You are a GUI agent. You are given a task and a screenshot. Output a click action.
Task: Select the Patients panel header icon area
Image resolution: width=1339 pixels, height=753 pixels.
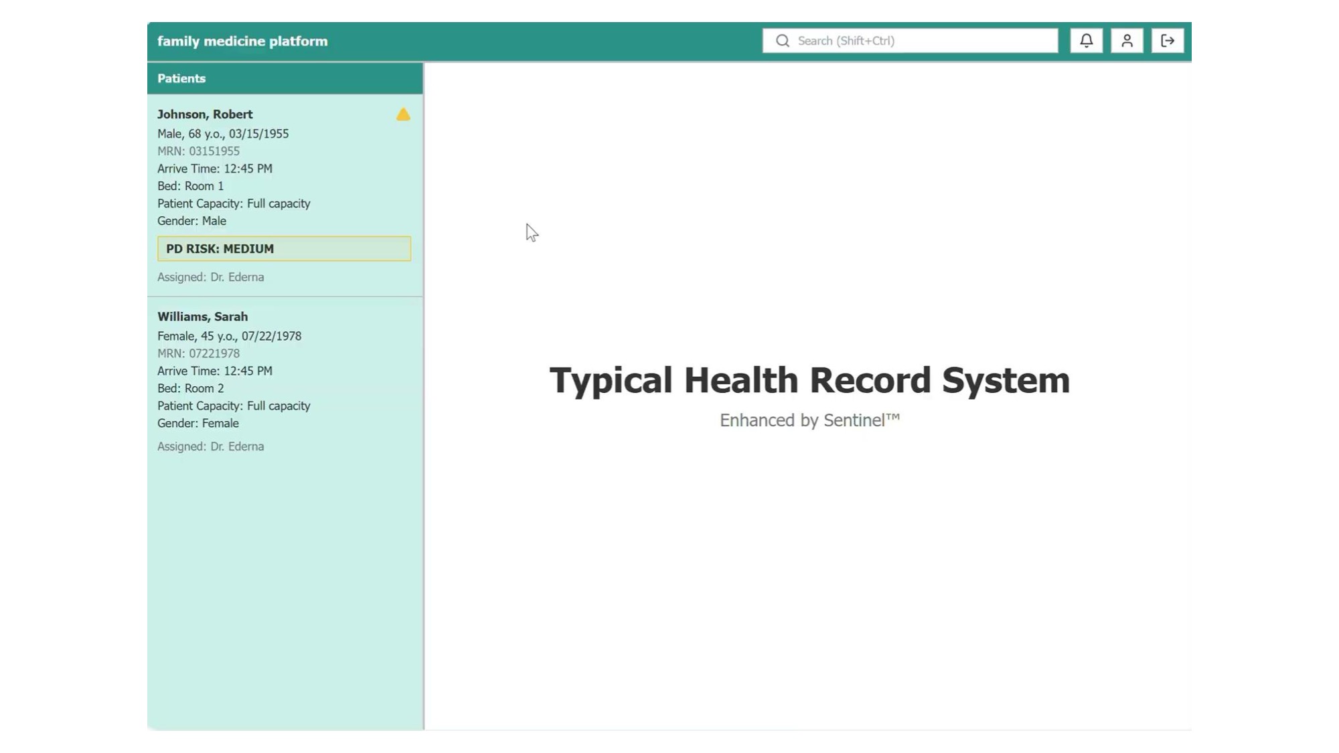click(181, 78)
